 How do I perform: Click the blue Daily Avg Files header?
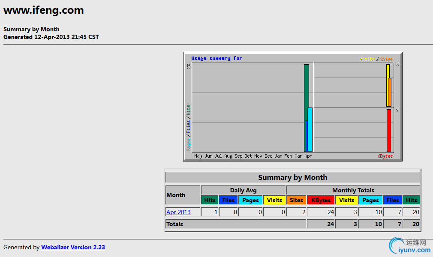tap(228, 200)
